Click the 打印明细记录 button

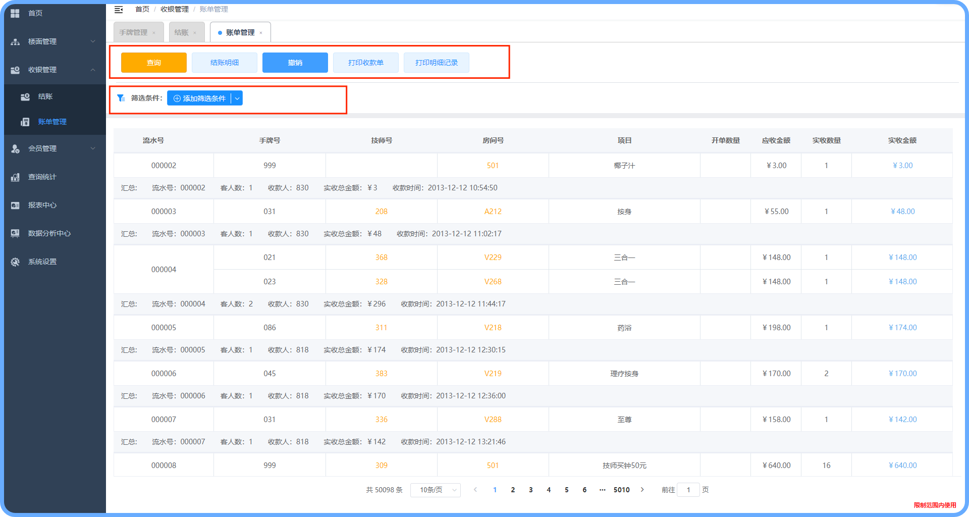pyautogui.click(x=437, y=63)
